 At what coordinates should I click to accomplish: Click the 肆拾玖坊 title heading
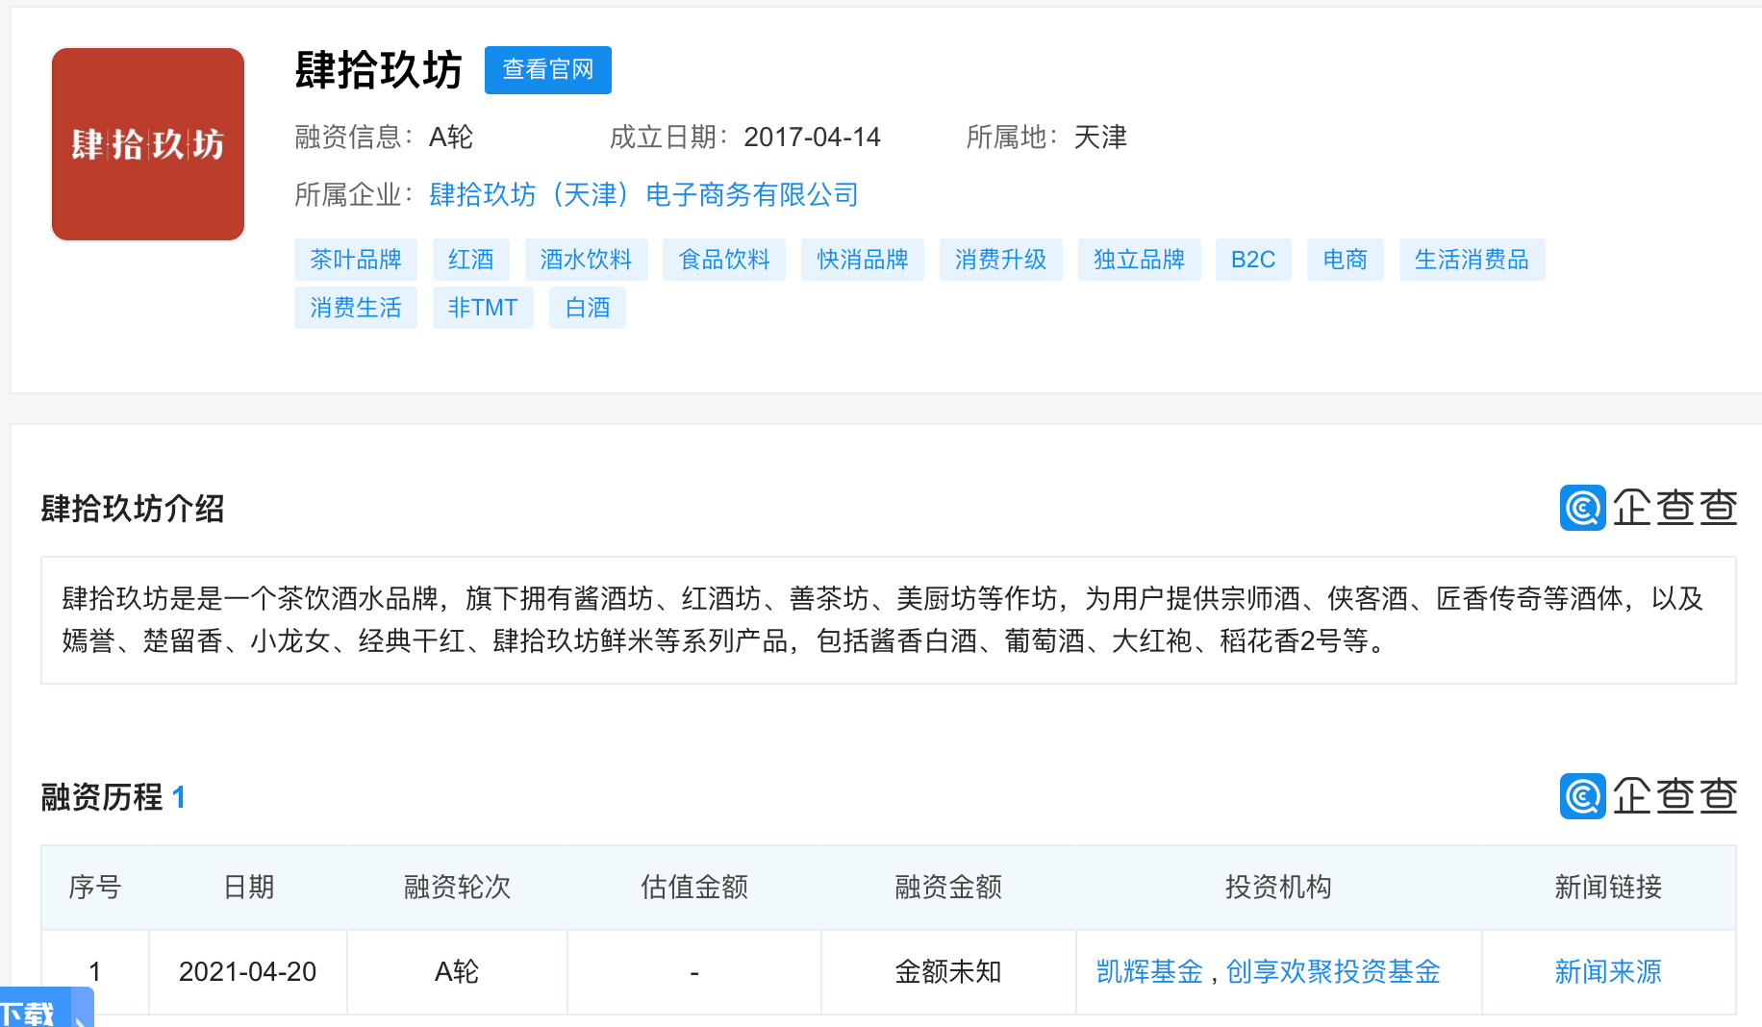point(379,70)
